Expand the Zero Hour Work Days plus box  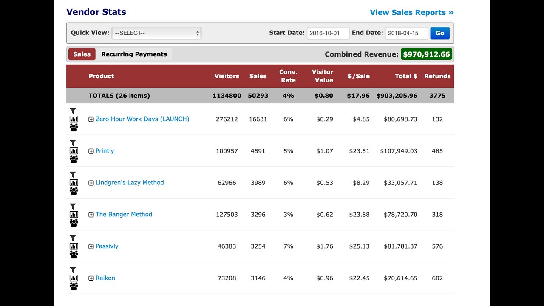(x=91, y=119)
